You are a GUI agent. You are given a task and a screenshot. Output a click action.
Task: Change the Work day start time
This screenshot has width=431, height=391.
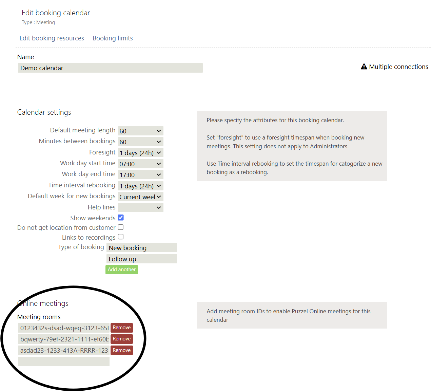pos(140,164)
